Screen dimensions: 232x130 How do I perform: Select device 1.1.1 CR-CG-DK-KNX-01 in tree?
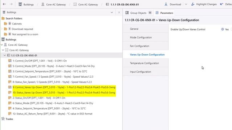(x=24, y=55)
